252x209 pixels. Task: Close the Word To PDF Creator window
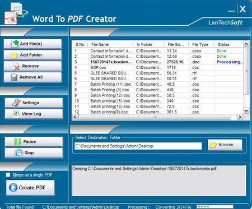(x=242, y=9)
